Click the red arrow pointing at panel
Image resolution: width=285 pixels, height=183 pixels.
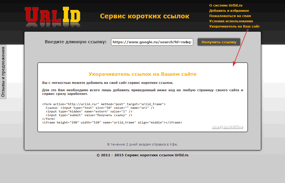[x=241, y=47]
